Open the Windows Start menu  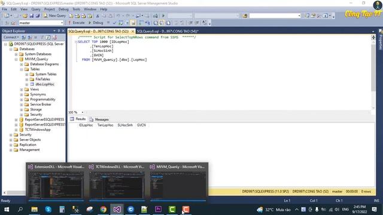[x=7, y=209]
